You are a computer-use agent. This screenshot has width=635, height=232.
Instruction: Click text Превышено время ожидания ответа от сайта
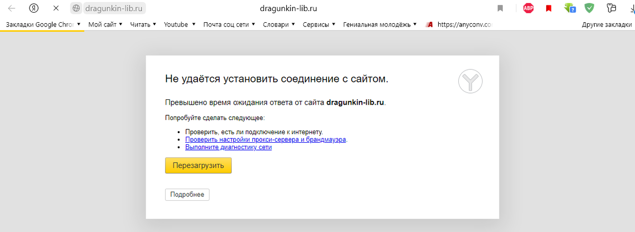245,103
